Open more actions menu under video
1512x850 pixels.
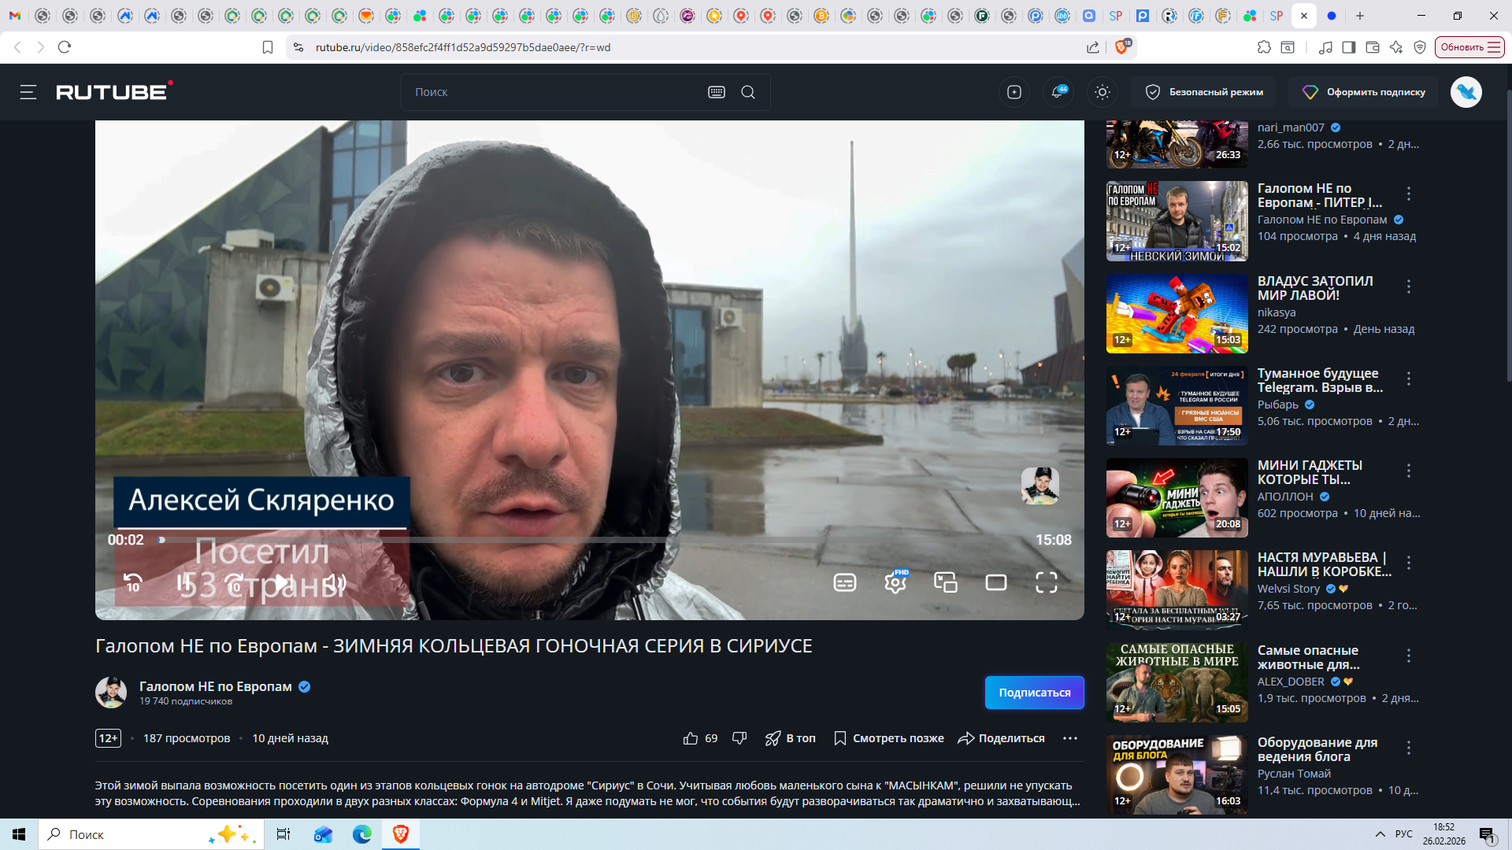coord(1069,738)
